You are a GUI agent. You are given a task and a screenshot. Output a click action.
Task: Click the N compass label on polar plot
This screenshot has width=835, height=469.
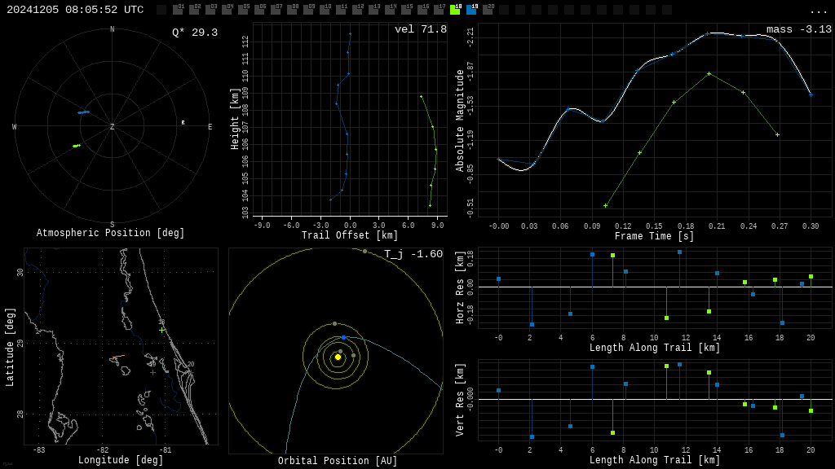coord(113,29)
